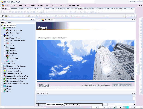The image size is (143, 109).
Task: Click the application icon in the menu bar
Action: pyautogui.click(x=3, y=5)
